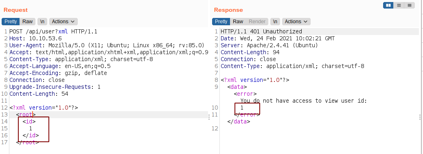Toggle the \n non-printable characters in Response
The image size is (423, 154).
(x=275, y=22)
